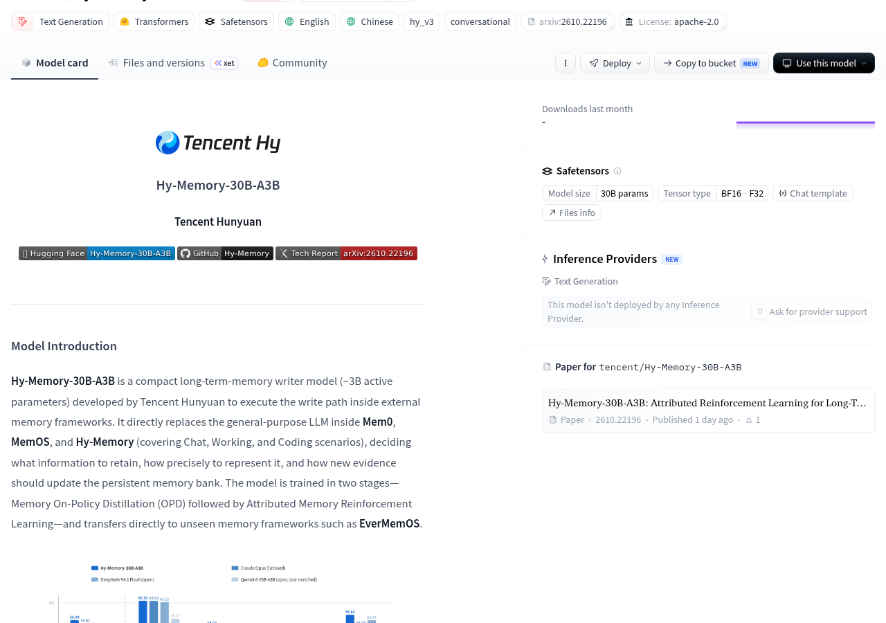Click the Text Generation link under Inference Providers
The image size is (886, 623).
[x=580, y=281]
